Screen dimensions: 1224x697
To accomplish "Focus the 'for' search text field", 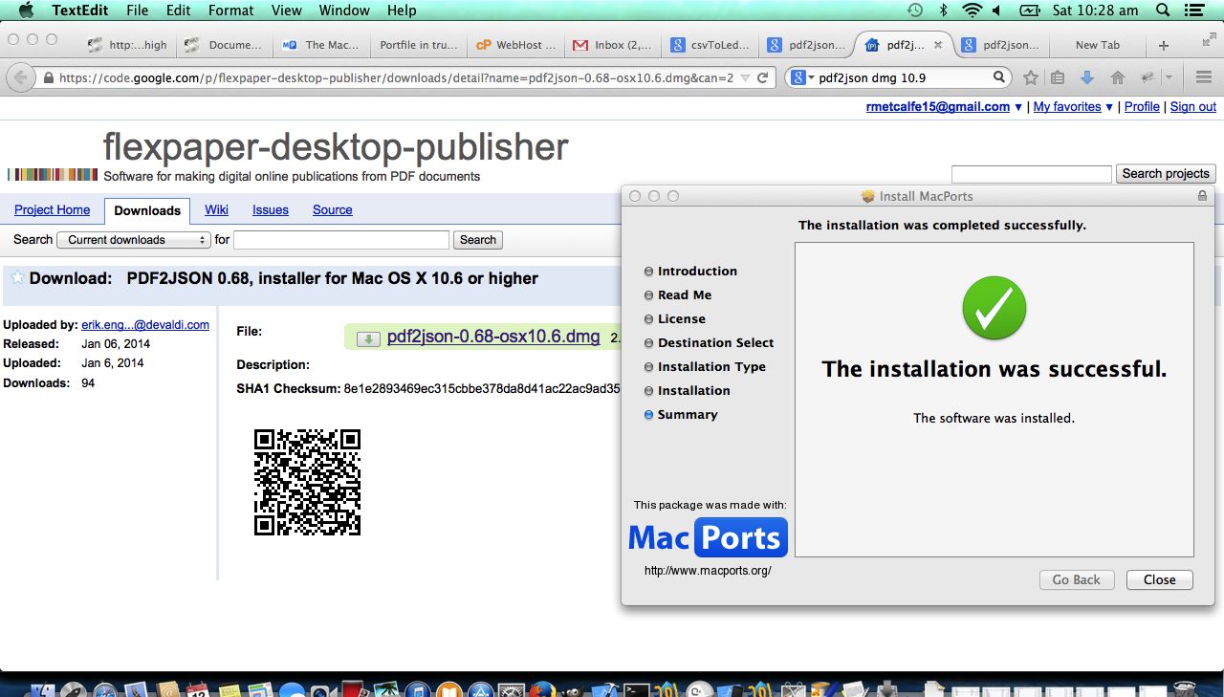I will (341, 240).
